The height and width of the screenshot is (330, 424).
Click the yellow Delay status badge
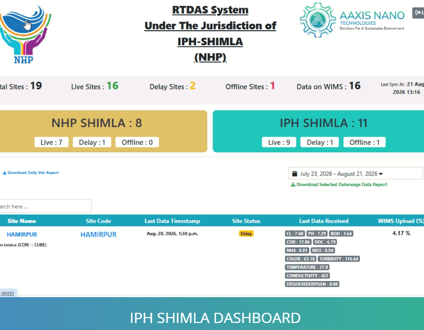[x=246, y=234]
